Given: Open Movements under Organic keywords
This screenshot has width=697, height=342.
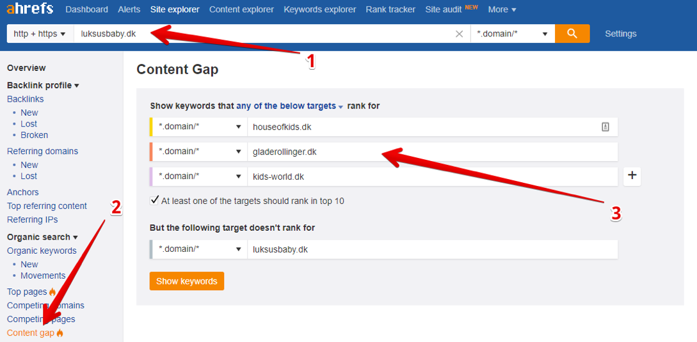Looking at the screenshot, I should 43,276.
